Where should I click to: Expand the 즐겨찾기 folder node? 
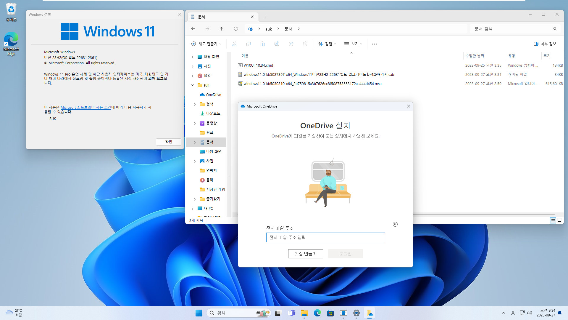(x=195, y=199)
